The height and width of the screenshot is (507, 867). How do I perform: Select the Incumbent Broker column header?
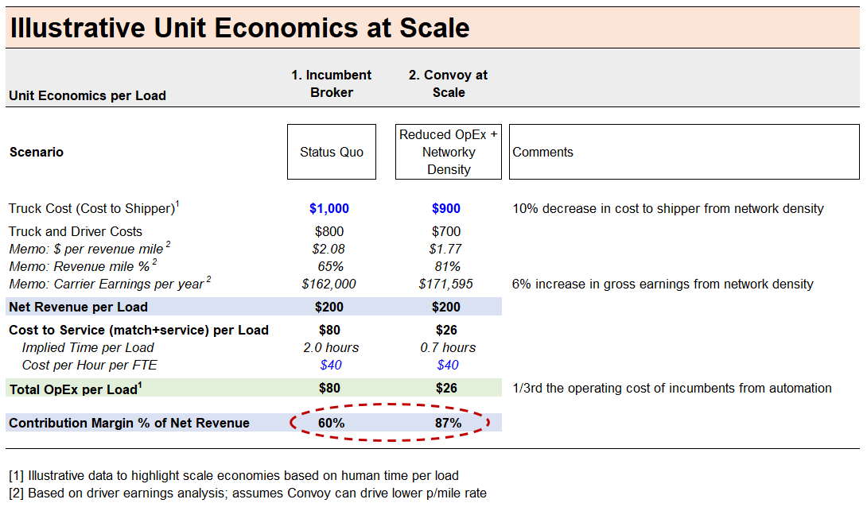coord(331,83)
